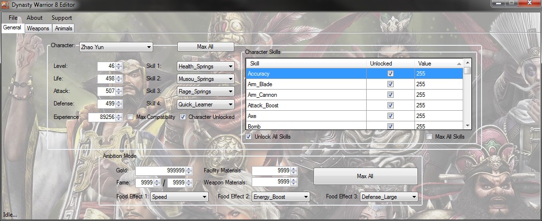542x221 pixels.
Task: Open the Character dropdown showing Zhao Yun
Action: 116,47
